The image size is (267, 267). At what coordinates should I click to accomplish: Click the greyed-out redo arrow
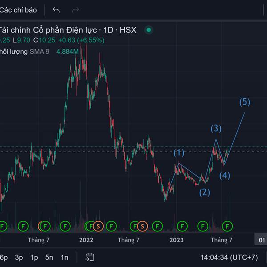[x=76, y=10]
